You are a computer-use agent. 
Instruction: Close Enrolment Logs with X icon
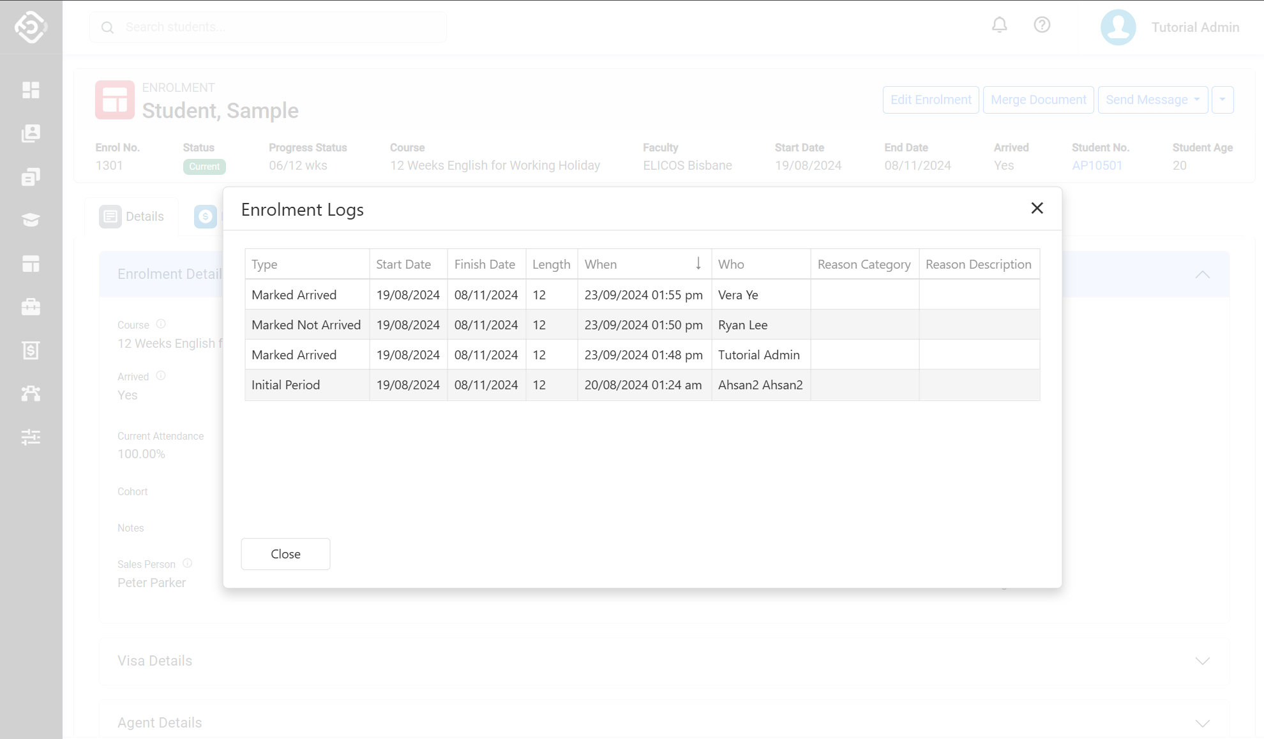tap(1037, 208)
